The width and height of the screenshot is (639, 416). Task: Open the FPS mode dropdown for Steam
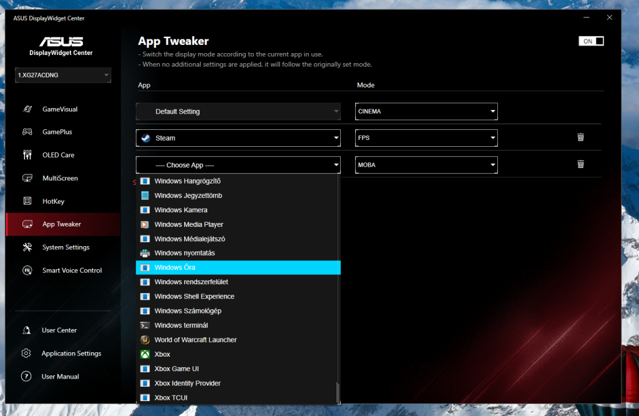tap(426, 138)
